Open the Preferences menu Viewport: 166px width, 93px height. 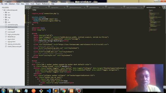coord(46,4)
